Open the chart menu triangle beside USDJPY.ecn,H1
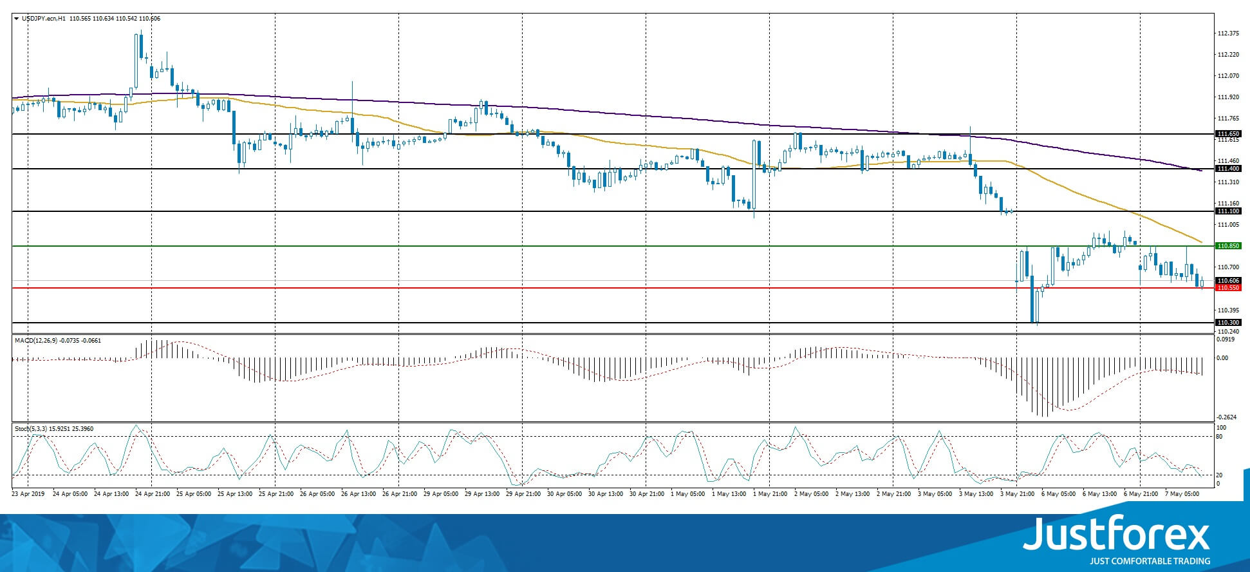 tap(17, 19)
